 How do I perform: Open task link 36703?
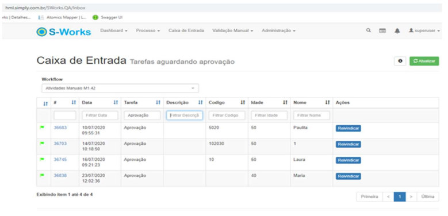click(x=60, y=144)
